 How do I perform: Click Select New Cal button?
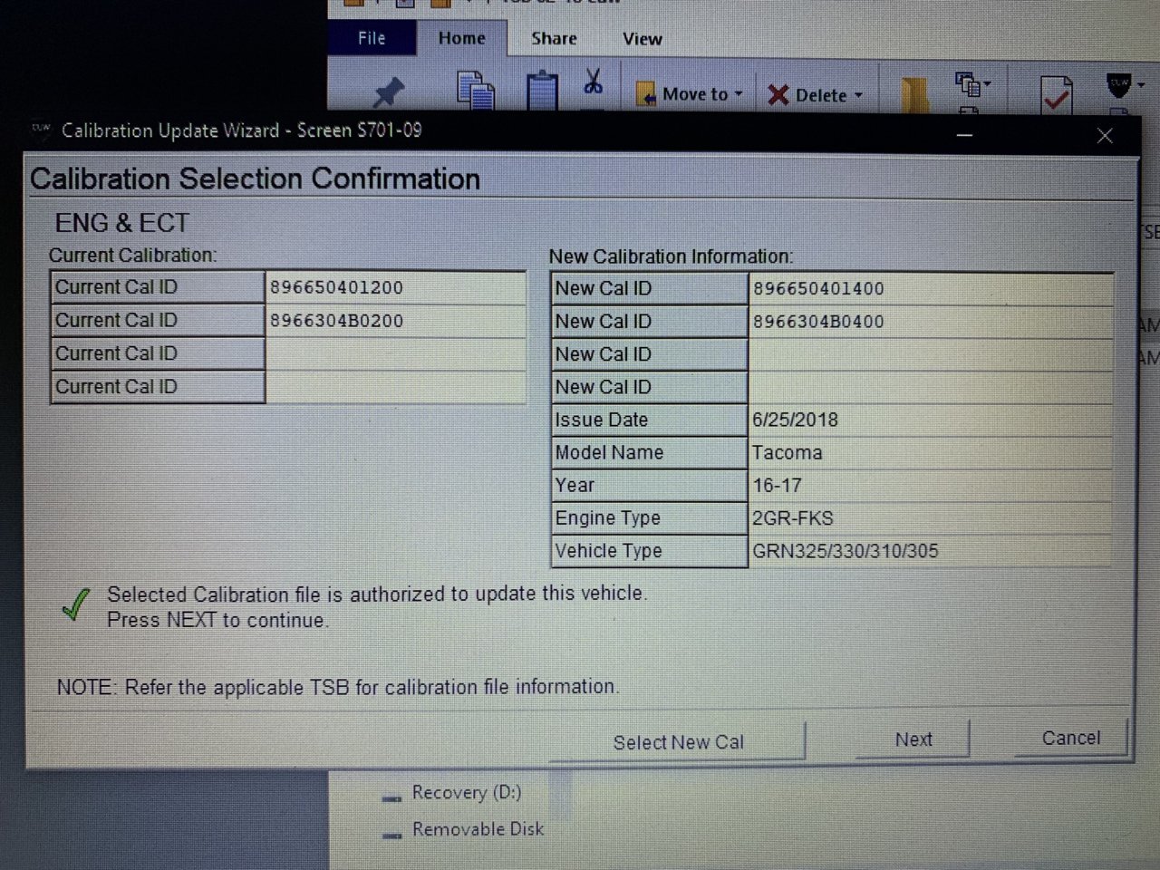[x=678, y=742]
